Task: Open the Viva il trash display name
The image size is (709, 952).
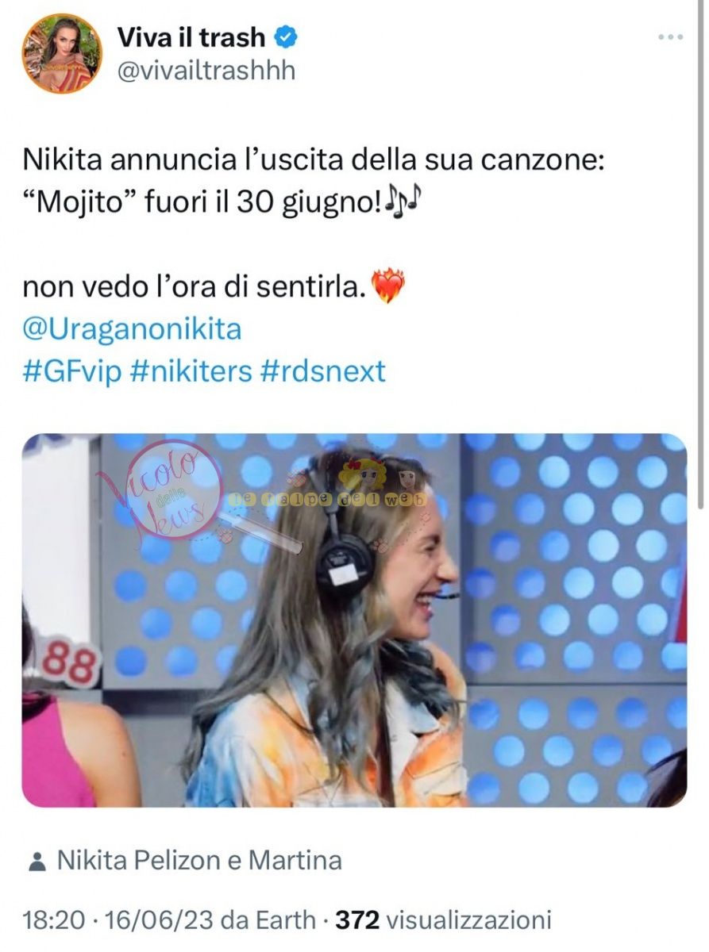Action: [191, 36]
